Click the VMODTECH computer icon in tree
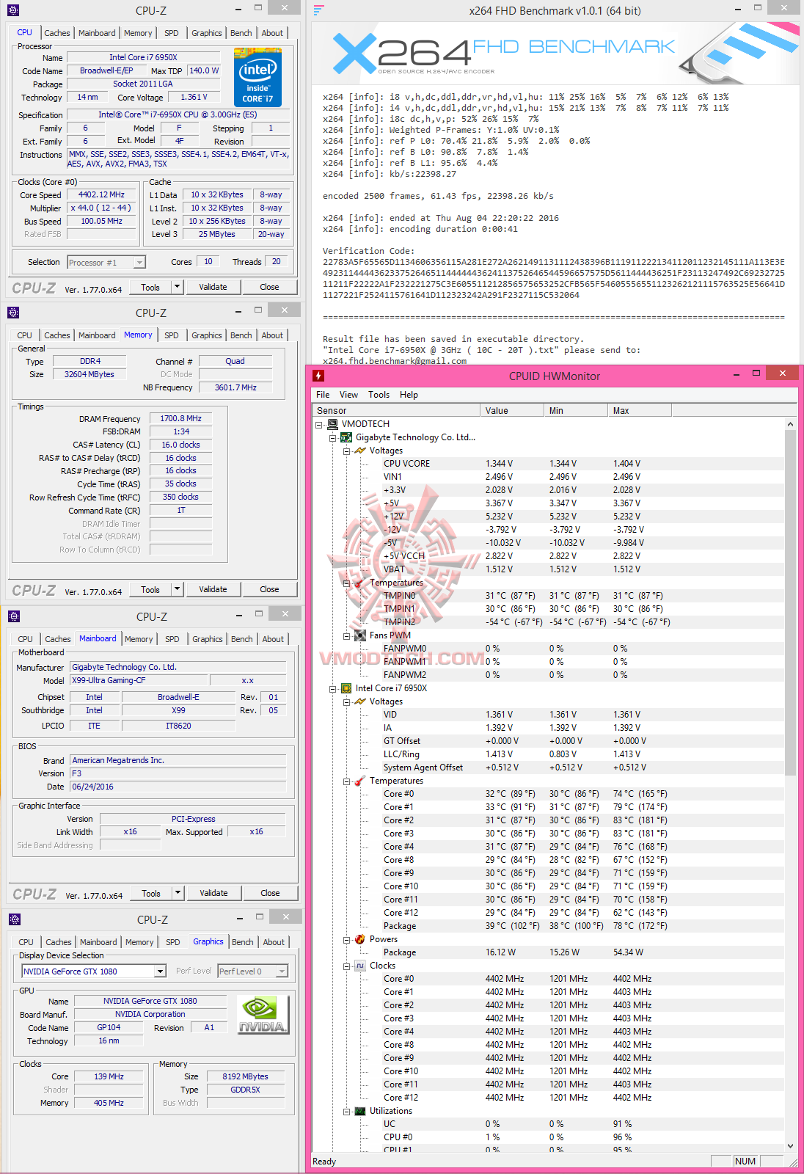 coord(332,424)
